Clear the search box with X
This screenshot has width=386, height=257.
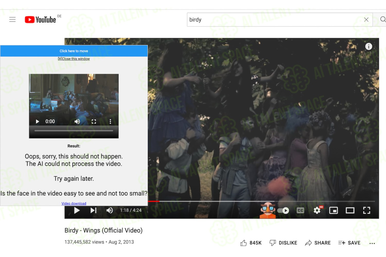pos(366,20)
